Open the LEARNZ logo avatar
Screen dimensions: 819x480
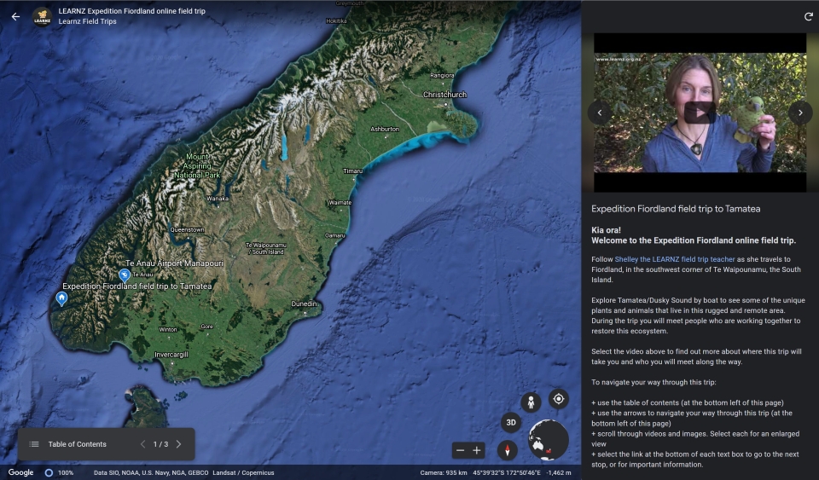[42, 17]
